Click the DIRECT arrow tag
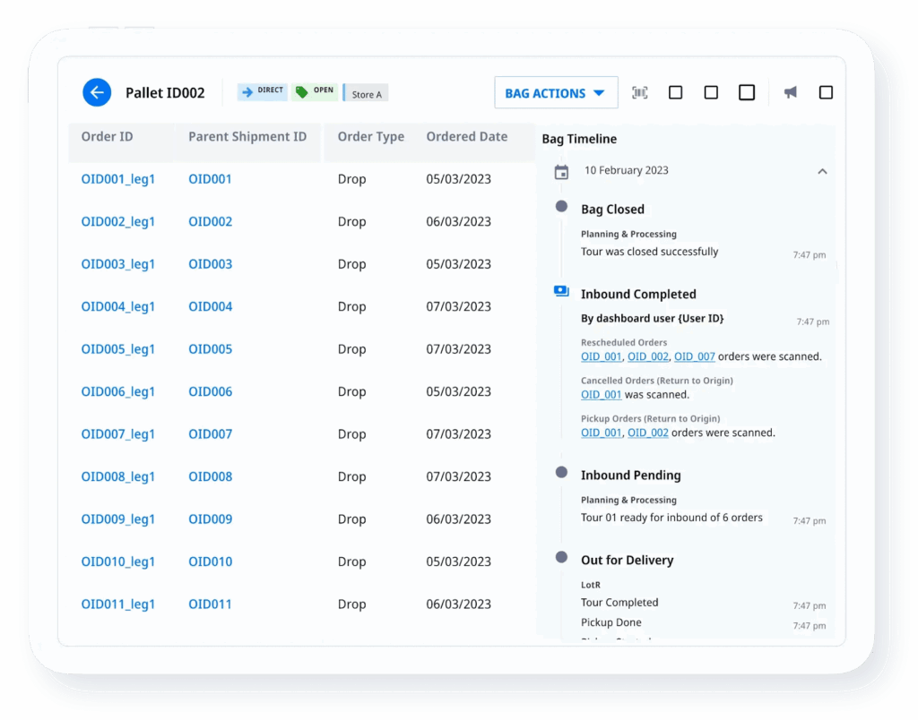 pyautogui.click(x=262, y=91)
